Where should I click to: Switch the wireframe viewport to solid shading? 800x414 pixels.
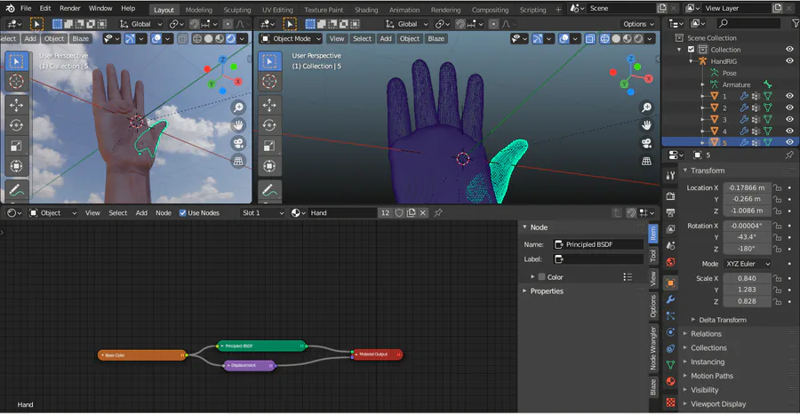616,38
